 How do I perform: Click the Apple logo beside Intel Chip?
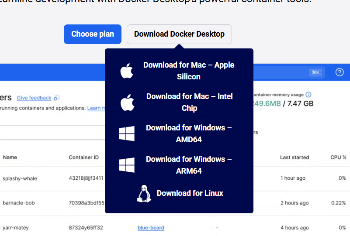click(127, 103)
